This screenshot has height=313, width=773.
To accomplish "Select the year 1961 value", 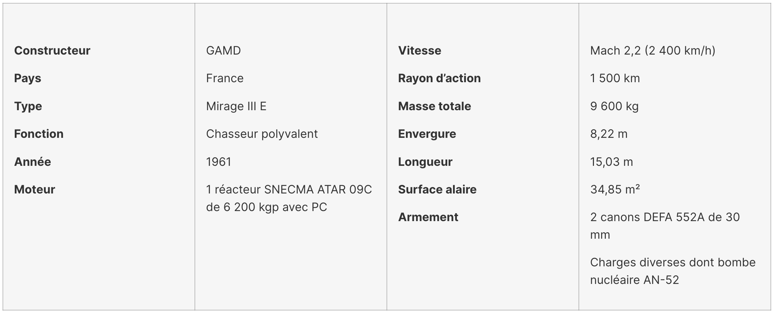I will [219, 162].
